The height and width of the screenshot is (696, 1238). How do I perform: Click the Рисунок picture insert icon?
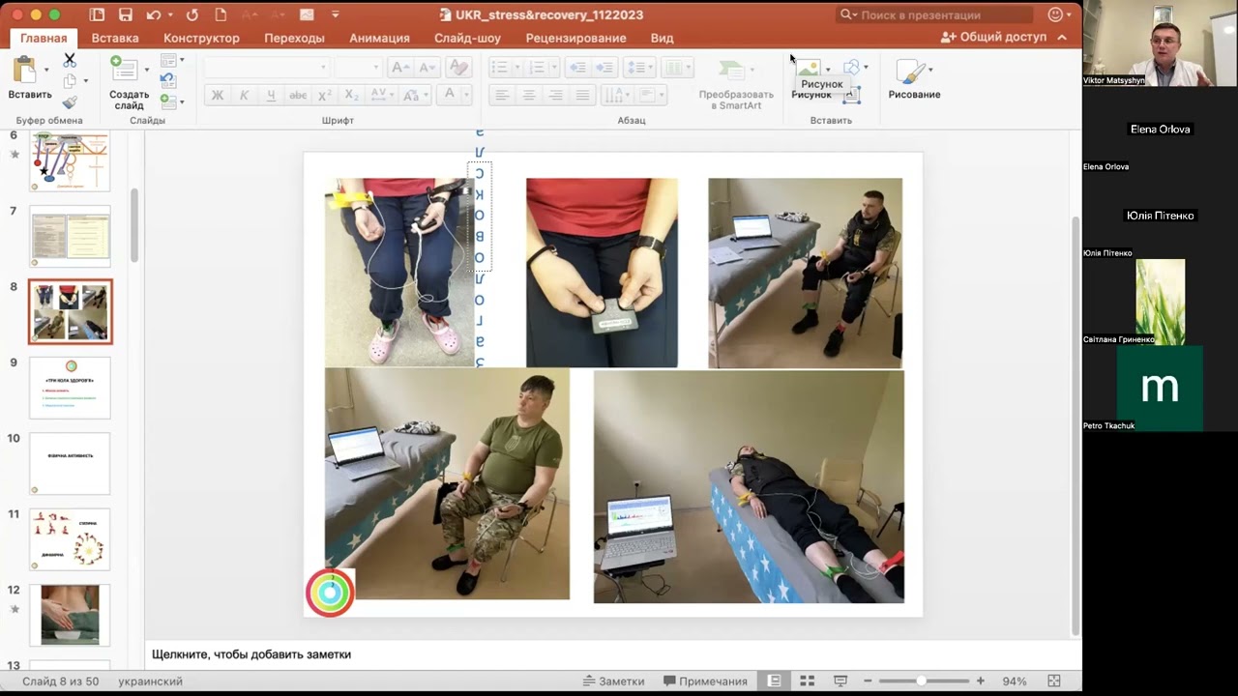pos(808,69)
